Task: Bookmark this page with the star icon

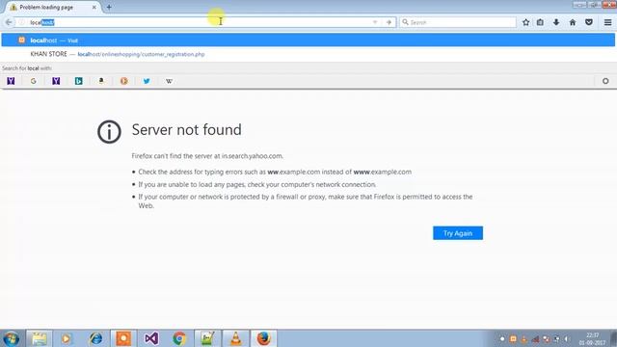Action: coord(525,22)
